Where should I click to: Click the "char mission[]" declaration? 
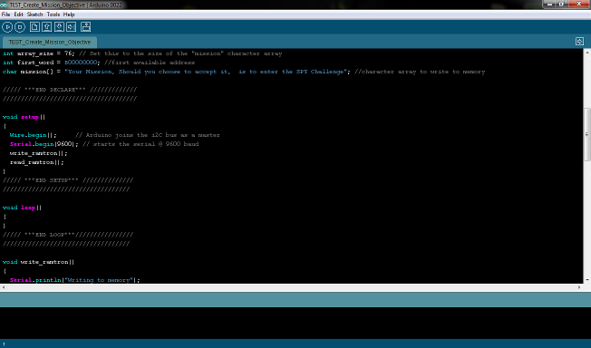(28, 72)
